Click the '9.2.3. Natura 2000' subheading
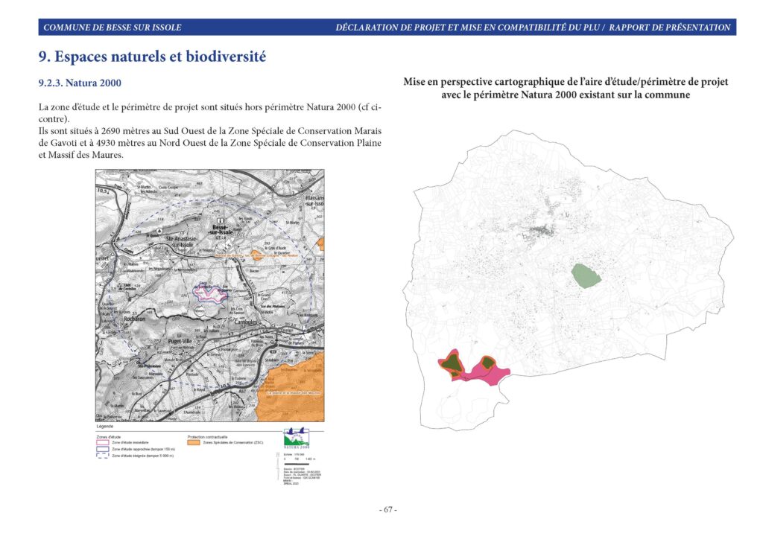This screenshot has height=539, width=763. pyautogui.click(x=80, y=83)
